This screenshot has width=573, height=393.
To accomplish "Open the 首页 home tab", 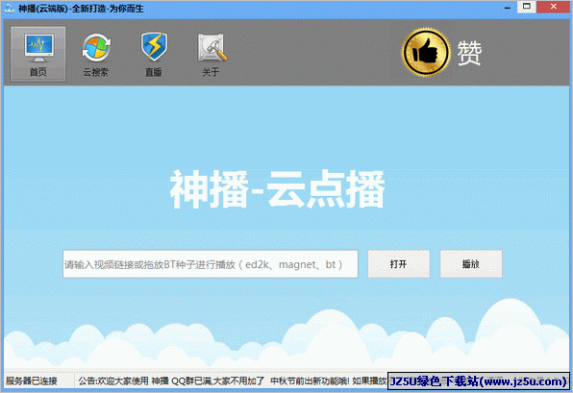I will pyautogui.click(x=38, y=54).
